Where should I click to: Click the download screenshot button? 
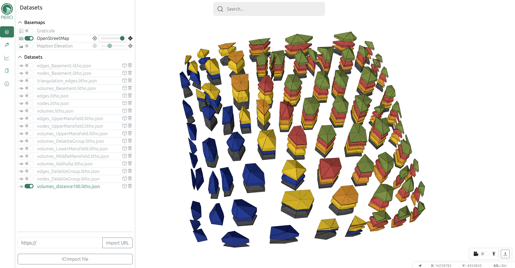click(x=505, y=254)
